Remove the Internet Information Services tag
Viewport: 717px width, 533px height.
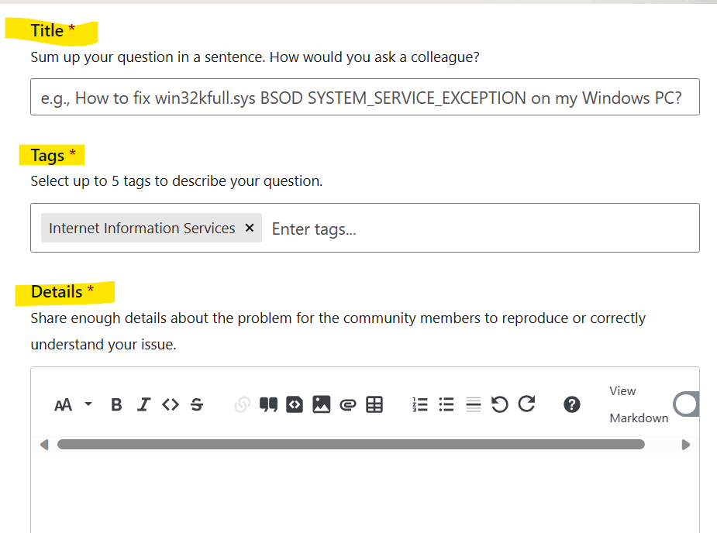point(250,228)
